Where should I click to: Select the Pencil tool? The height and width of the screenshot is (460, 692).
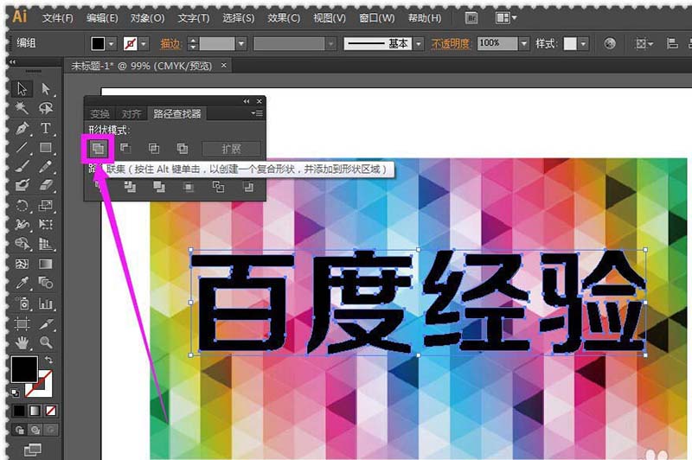tap(46, 166)
